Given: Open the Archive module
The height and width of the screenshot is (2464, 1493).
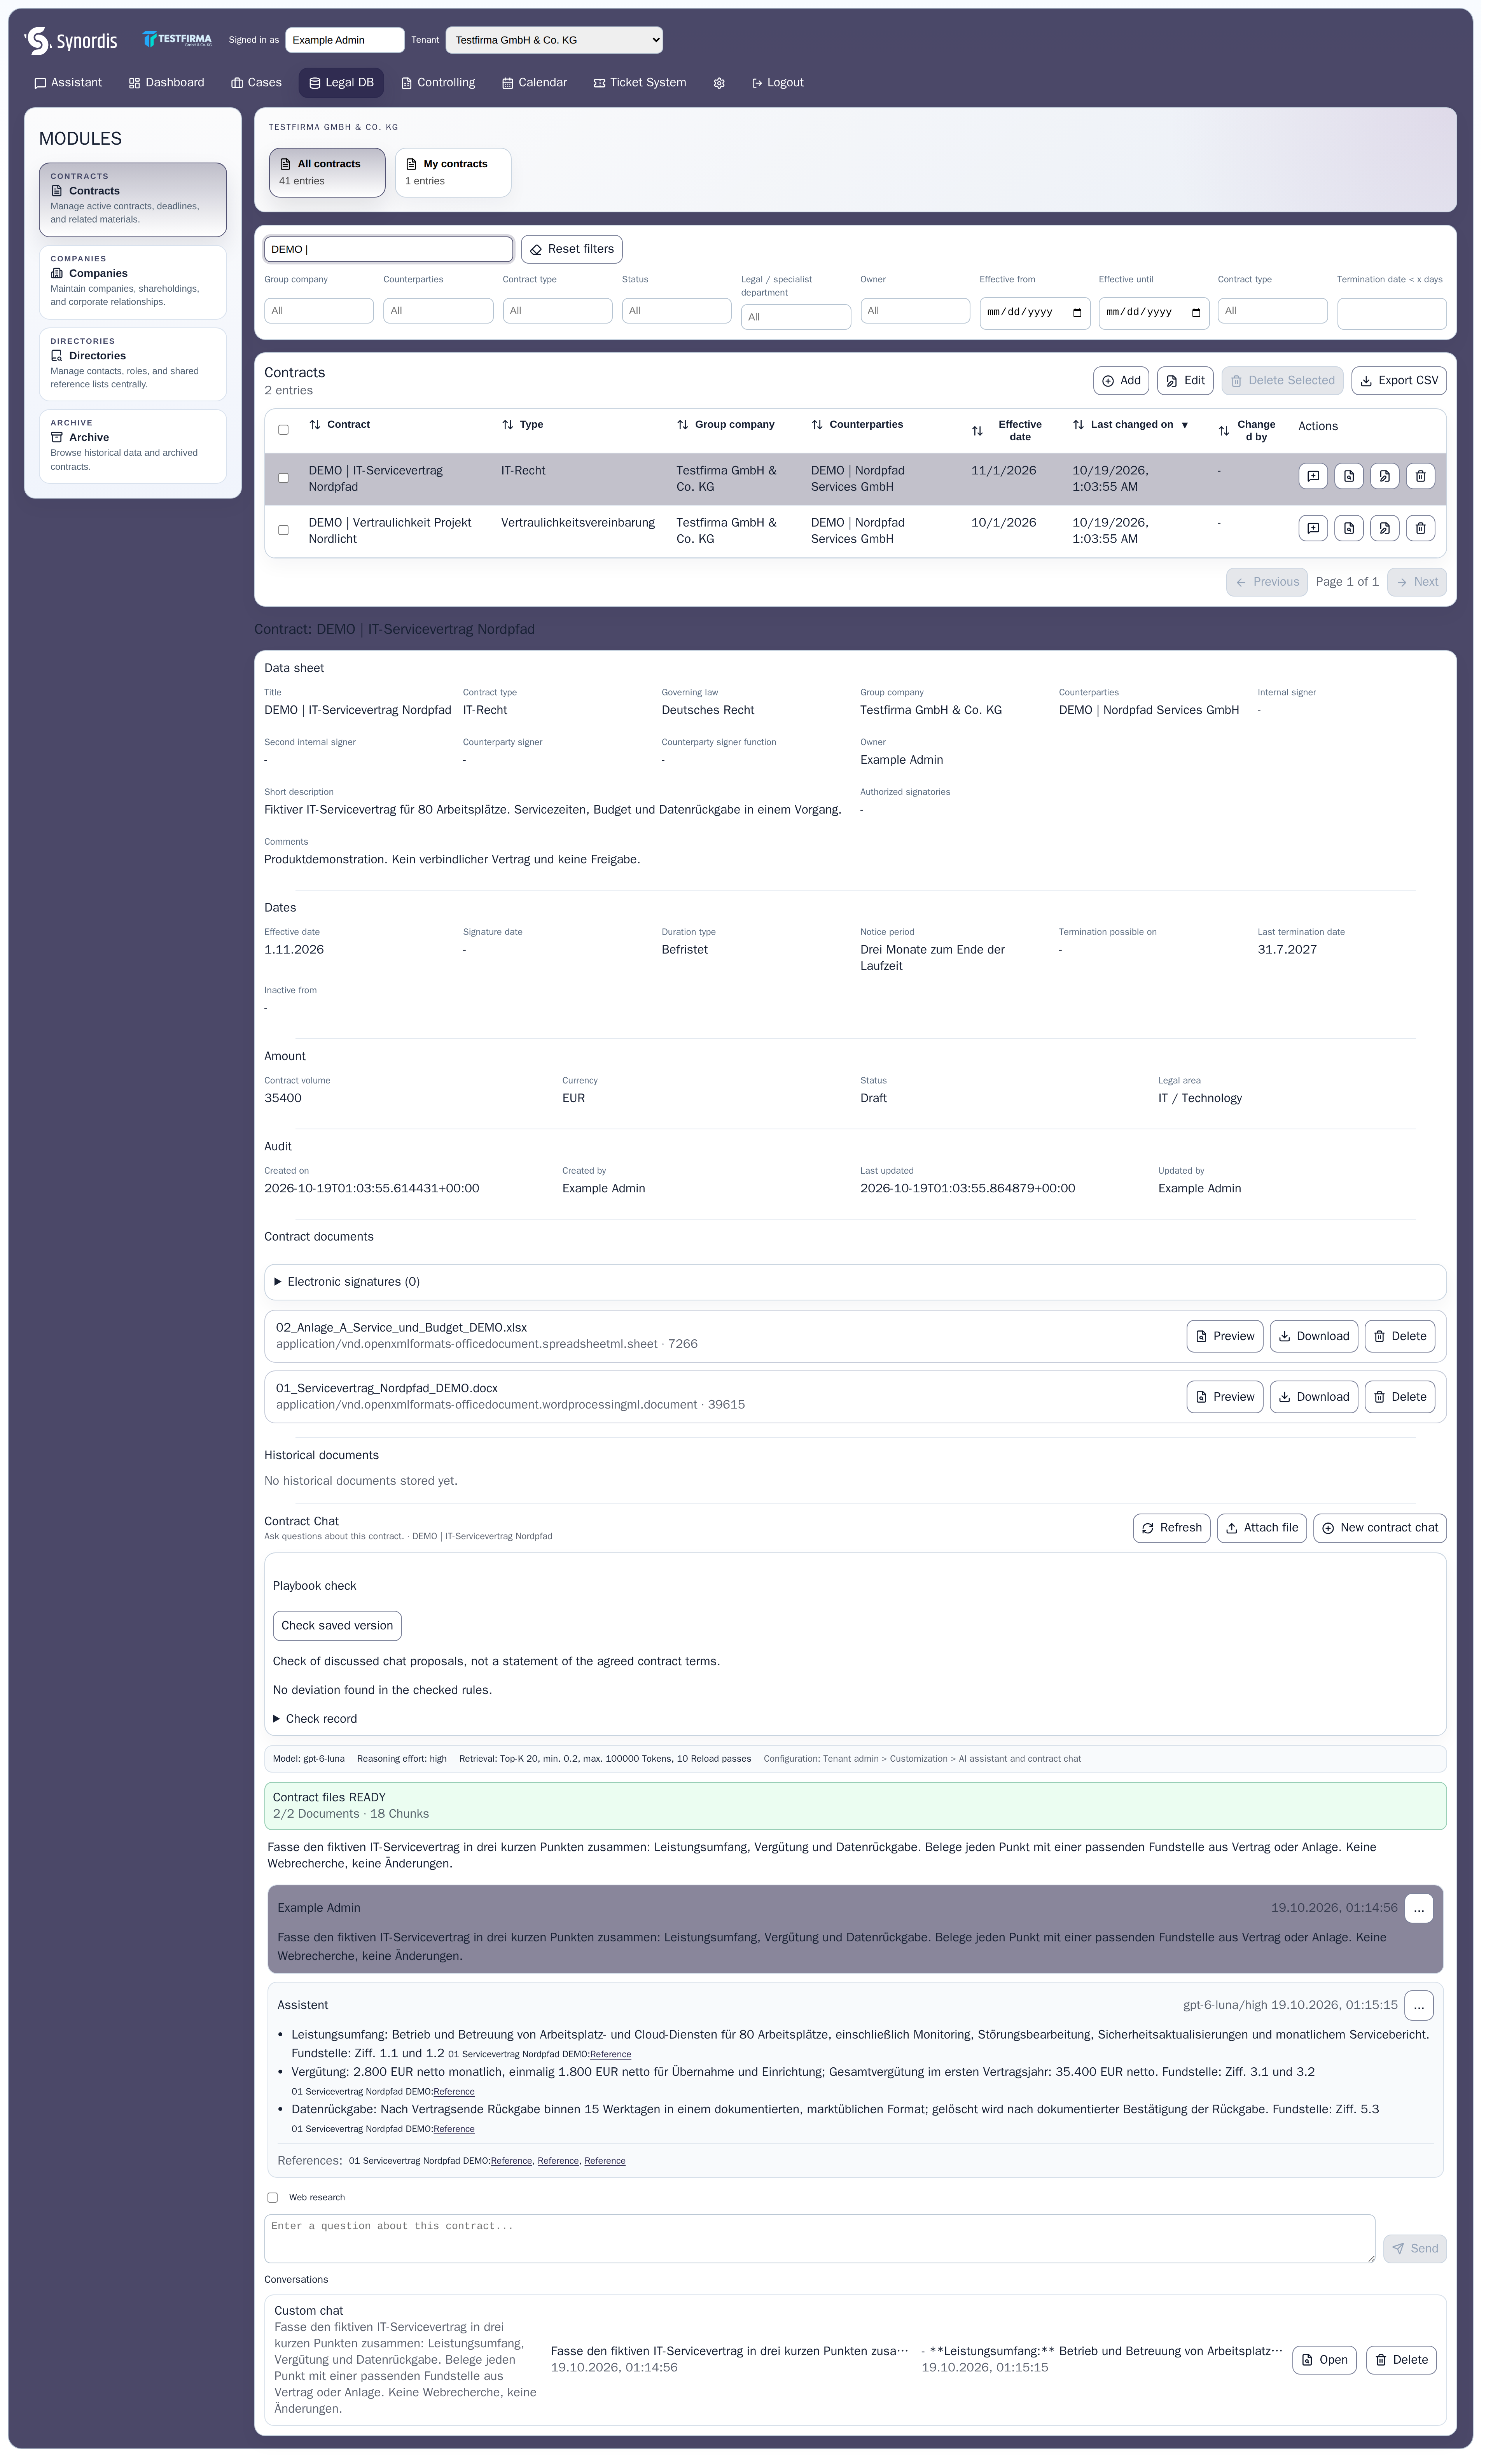Looking at the screenshot, I should tap(133, 446).
